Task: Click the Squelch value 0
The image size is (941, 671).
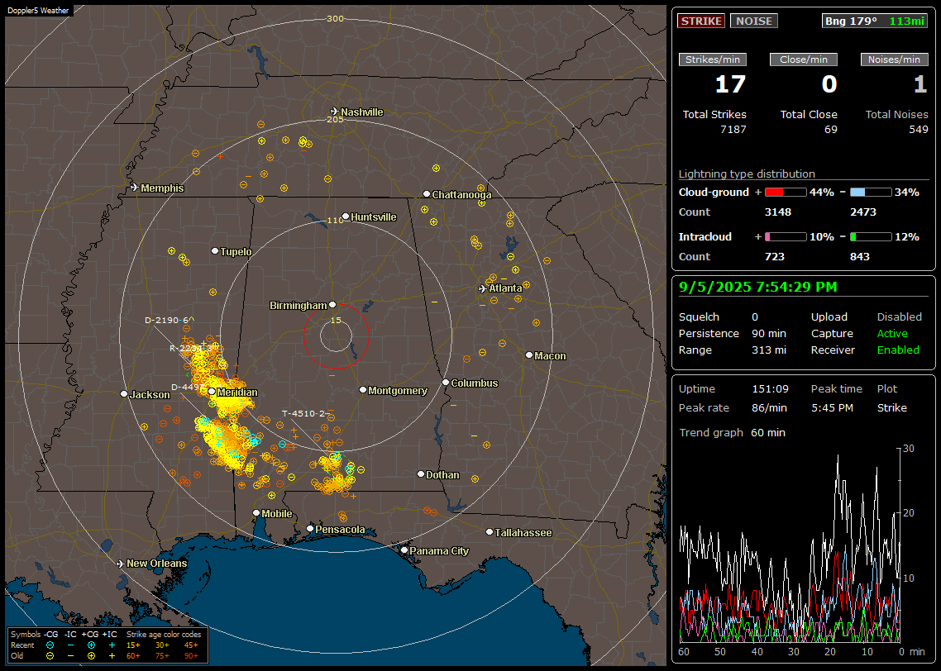Action: pos(755,316)
